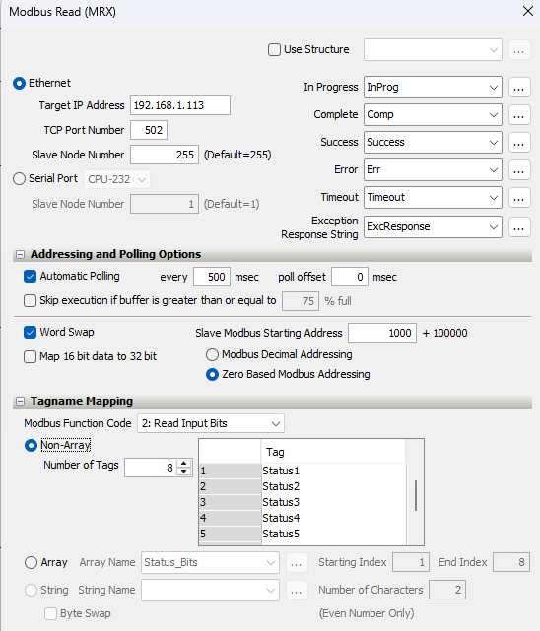Edit the Target IP Address field
540x631 pixels.
pyautogui.click(x=180, y=105)
